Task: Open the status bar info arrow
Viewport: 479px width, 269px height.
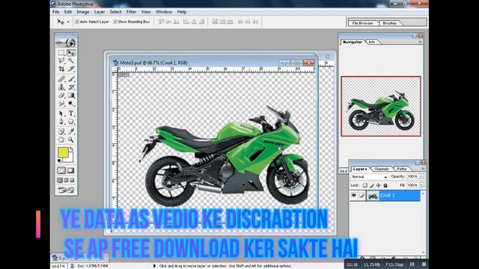Action: [x=154, y=266]
